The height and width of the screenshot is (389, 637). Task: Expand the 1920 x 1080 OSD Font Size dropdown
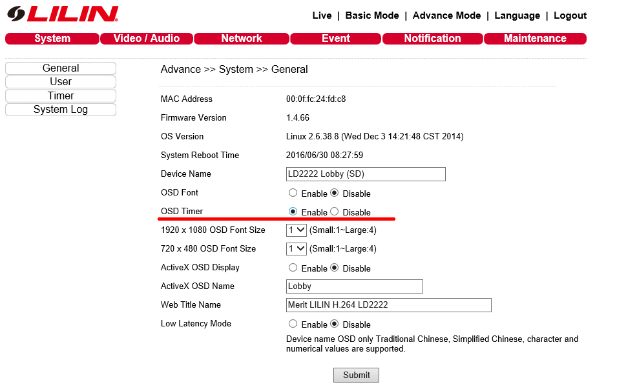click(x=297, y=230)
